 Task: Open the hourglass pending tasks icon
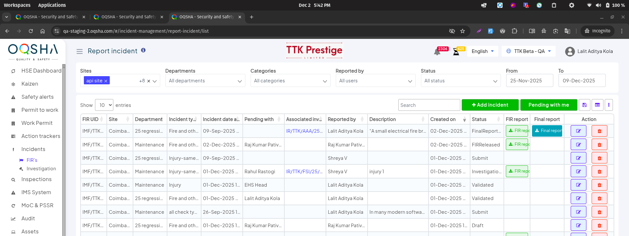point(456,52)
